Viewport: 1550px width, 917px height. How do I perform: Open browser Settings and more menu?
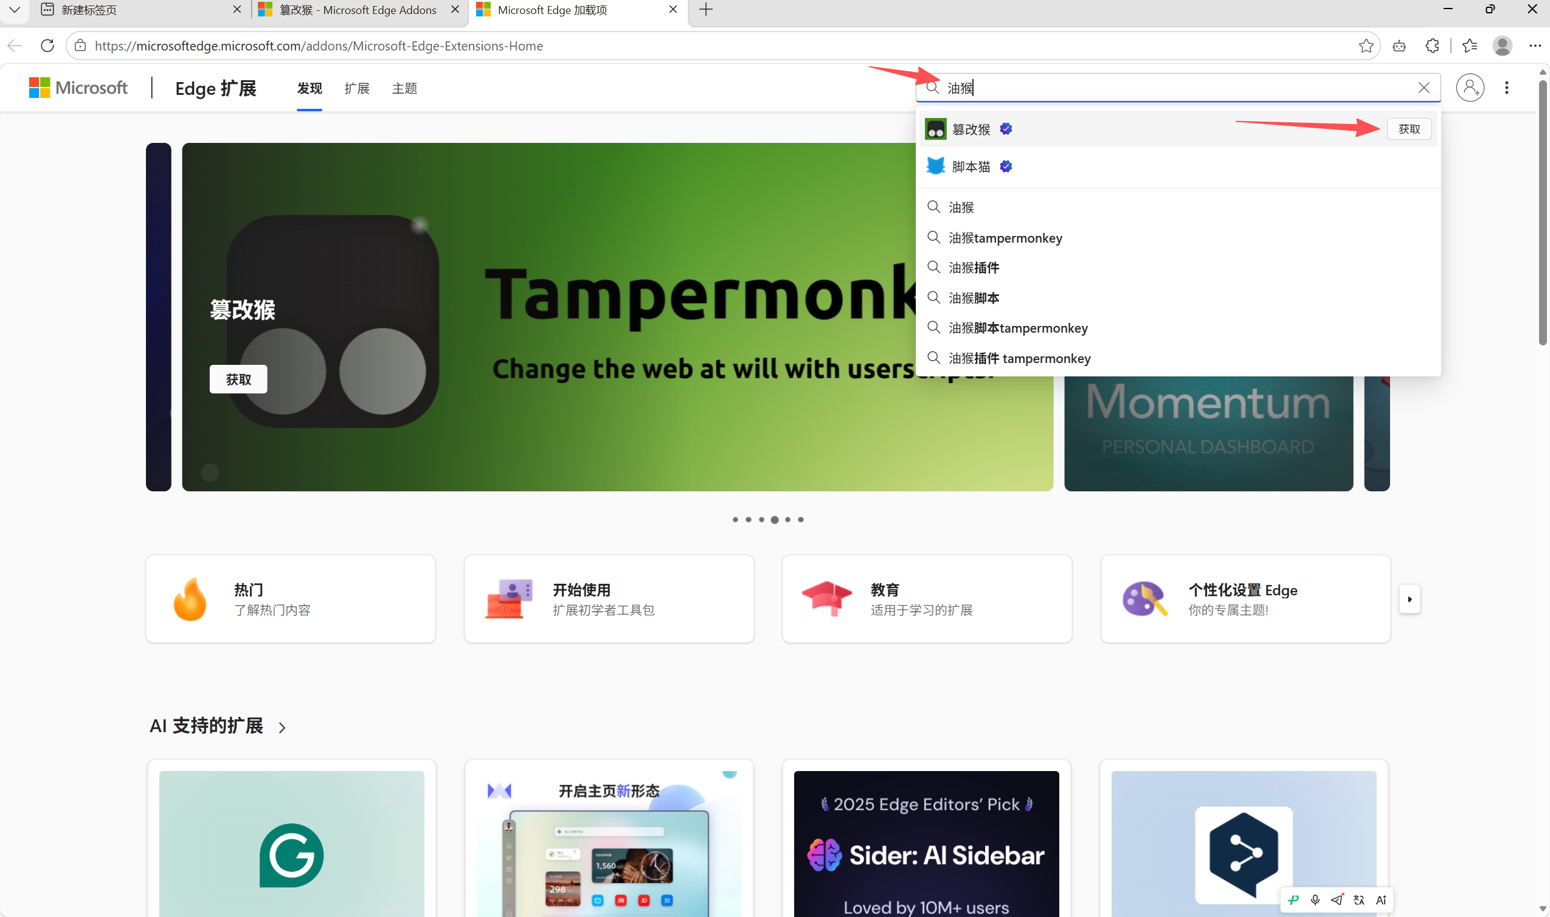(1535, 46)
